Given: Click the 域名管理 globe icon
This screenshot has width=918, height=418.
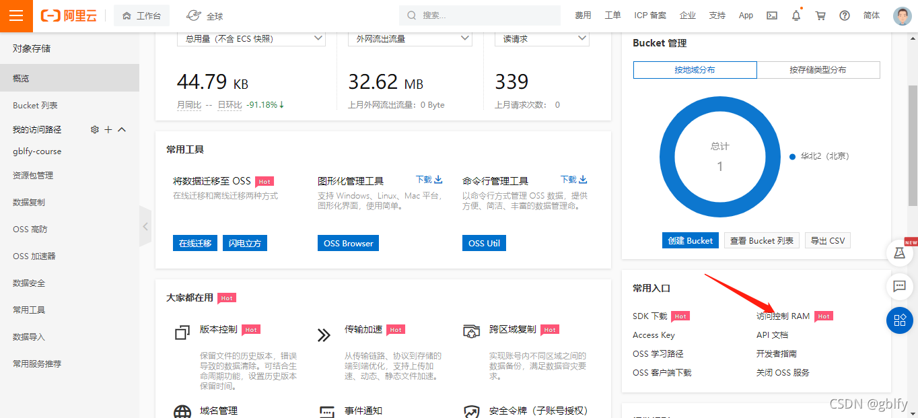Looking at the screenshot, I should tap(182, 411).
